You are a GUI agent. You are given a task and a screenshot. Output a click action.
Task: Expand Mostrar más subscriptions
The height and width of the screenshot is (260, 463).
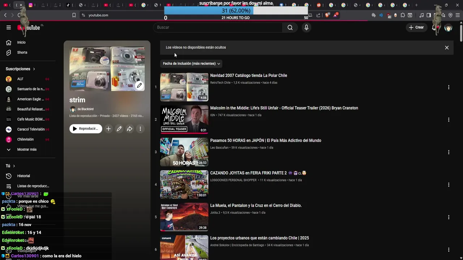coord(27,149)
